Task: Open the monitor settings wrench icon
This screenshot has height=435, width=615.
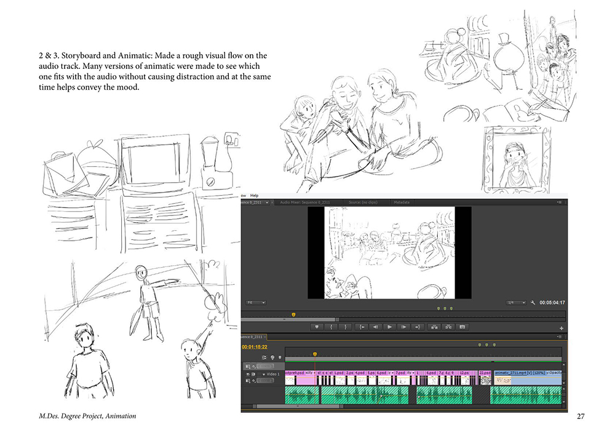Action: 533,303
